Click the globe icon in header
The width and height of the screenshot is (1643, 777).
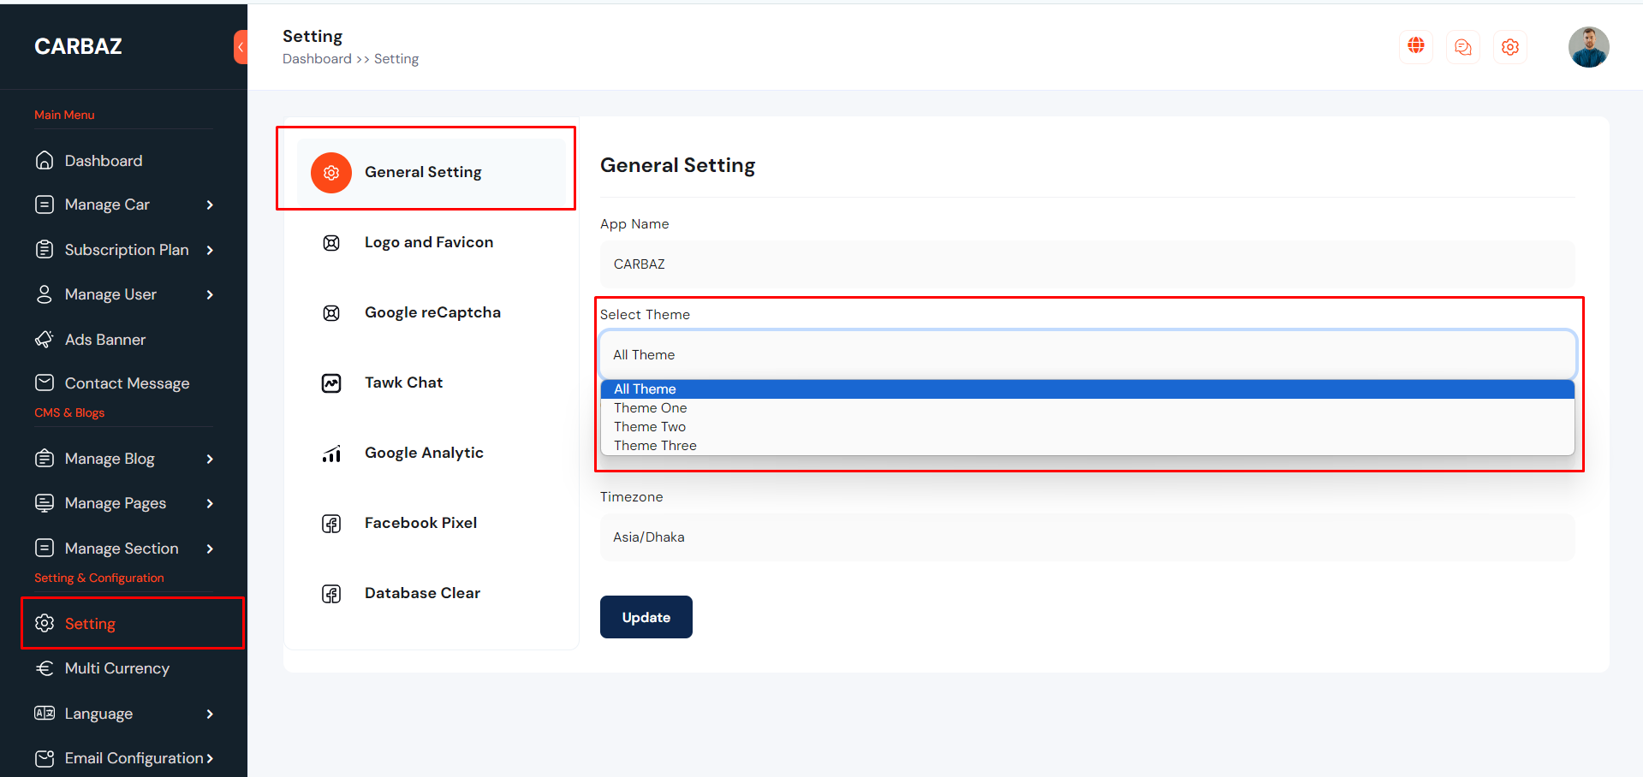(x=1416, y=46)
